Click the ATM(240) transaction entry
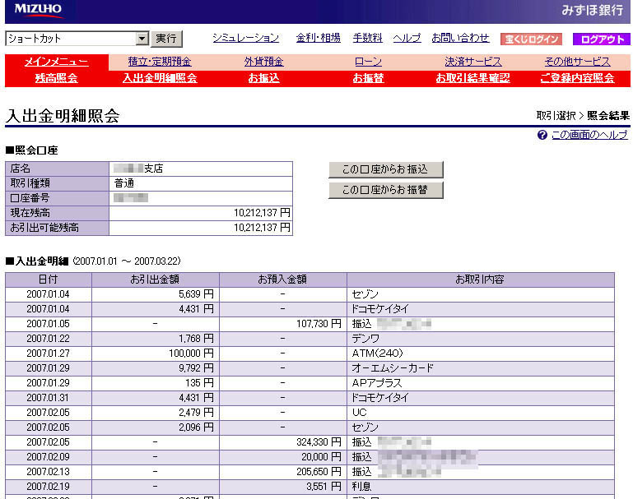Screen dimensions: 633x499 pyautogui.click(x=378, y=353)
